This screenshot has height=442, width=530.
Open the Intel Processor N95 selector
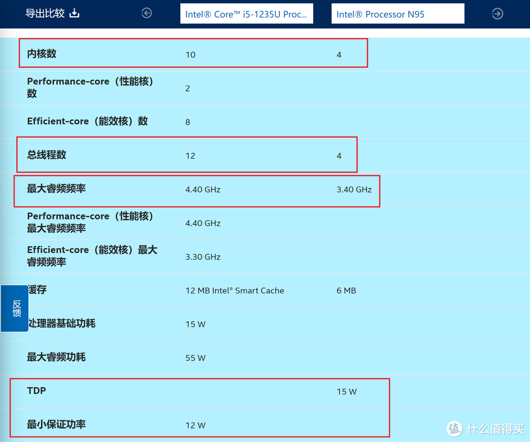[x=397, y=13]
